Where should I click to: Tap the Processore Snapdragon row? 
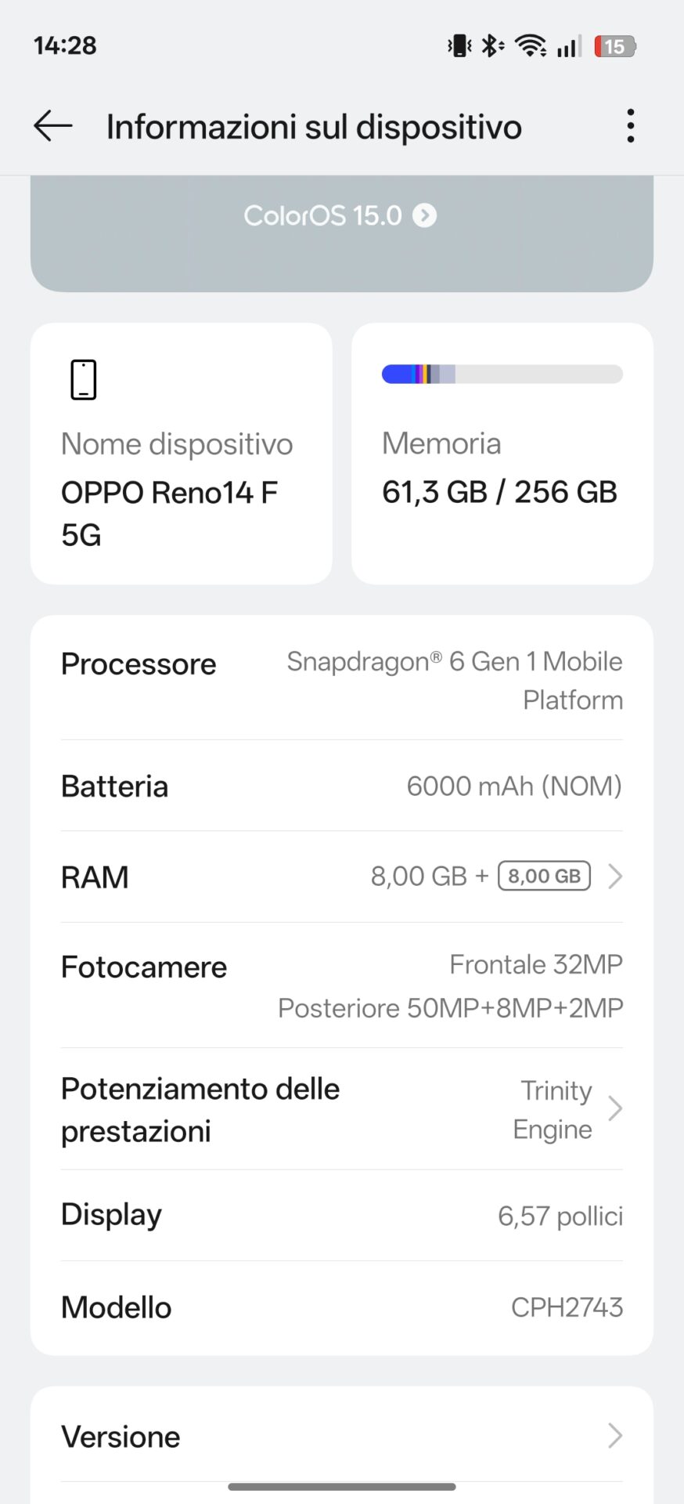[x=342, y=680]
